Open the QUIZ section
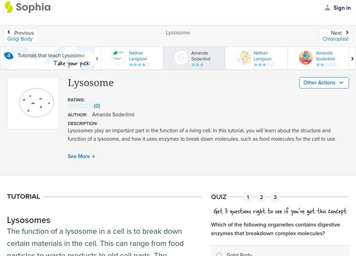This screenshot has width=356, height=256. [x=219, y=196]
